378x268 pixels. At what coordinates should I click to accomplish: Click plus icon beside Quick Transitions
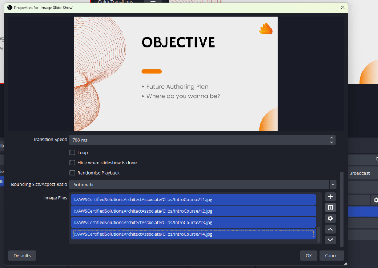pos(153,2)
